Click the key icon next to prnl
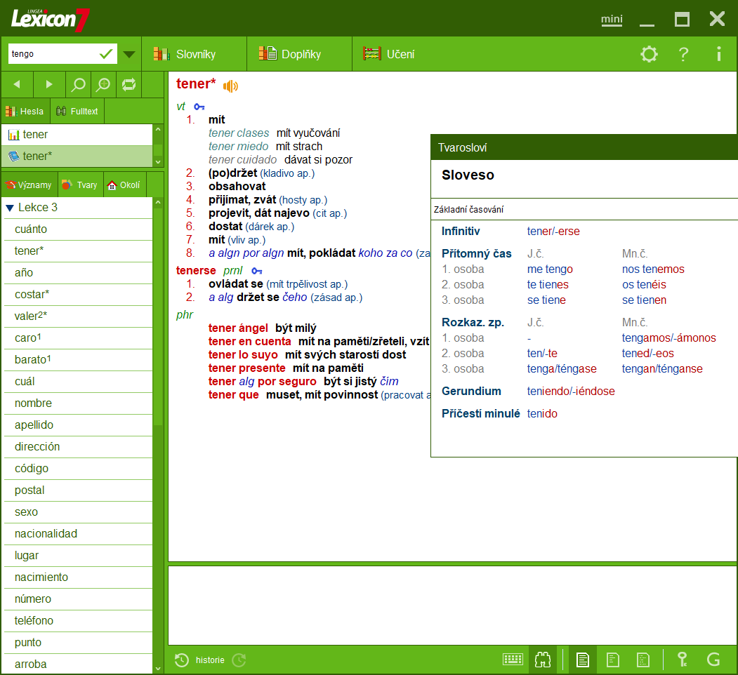The width and height of the screenshot is (738, 675). (x=256, y=271)
